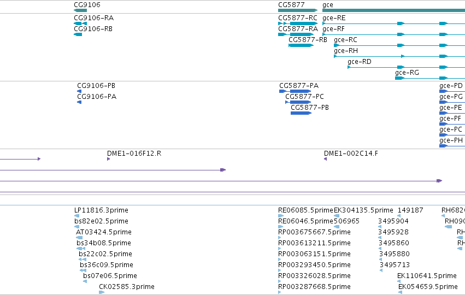
Task: Select EST bs36c09.5prime
Action: point(83,270)
